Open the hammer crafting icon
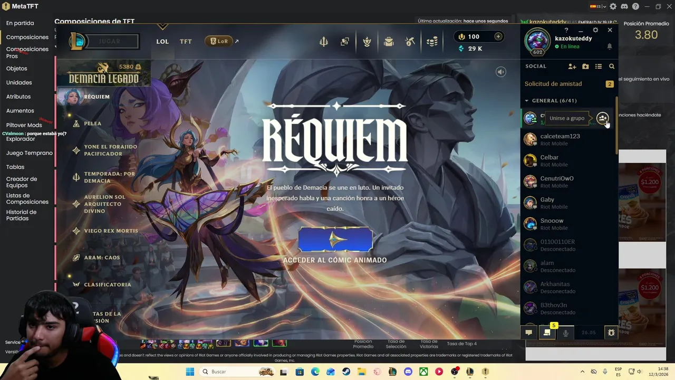The image size is (675, 380). 410,42
